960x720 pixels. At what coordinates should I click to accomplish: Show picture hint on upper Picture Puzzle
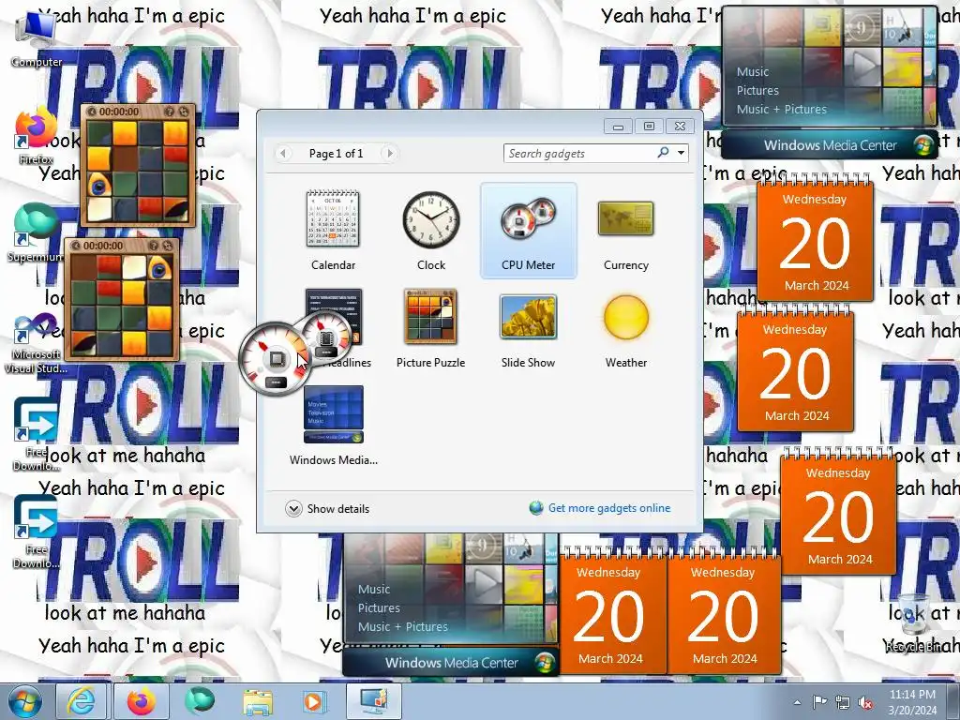point(170,112)
